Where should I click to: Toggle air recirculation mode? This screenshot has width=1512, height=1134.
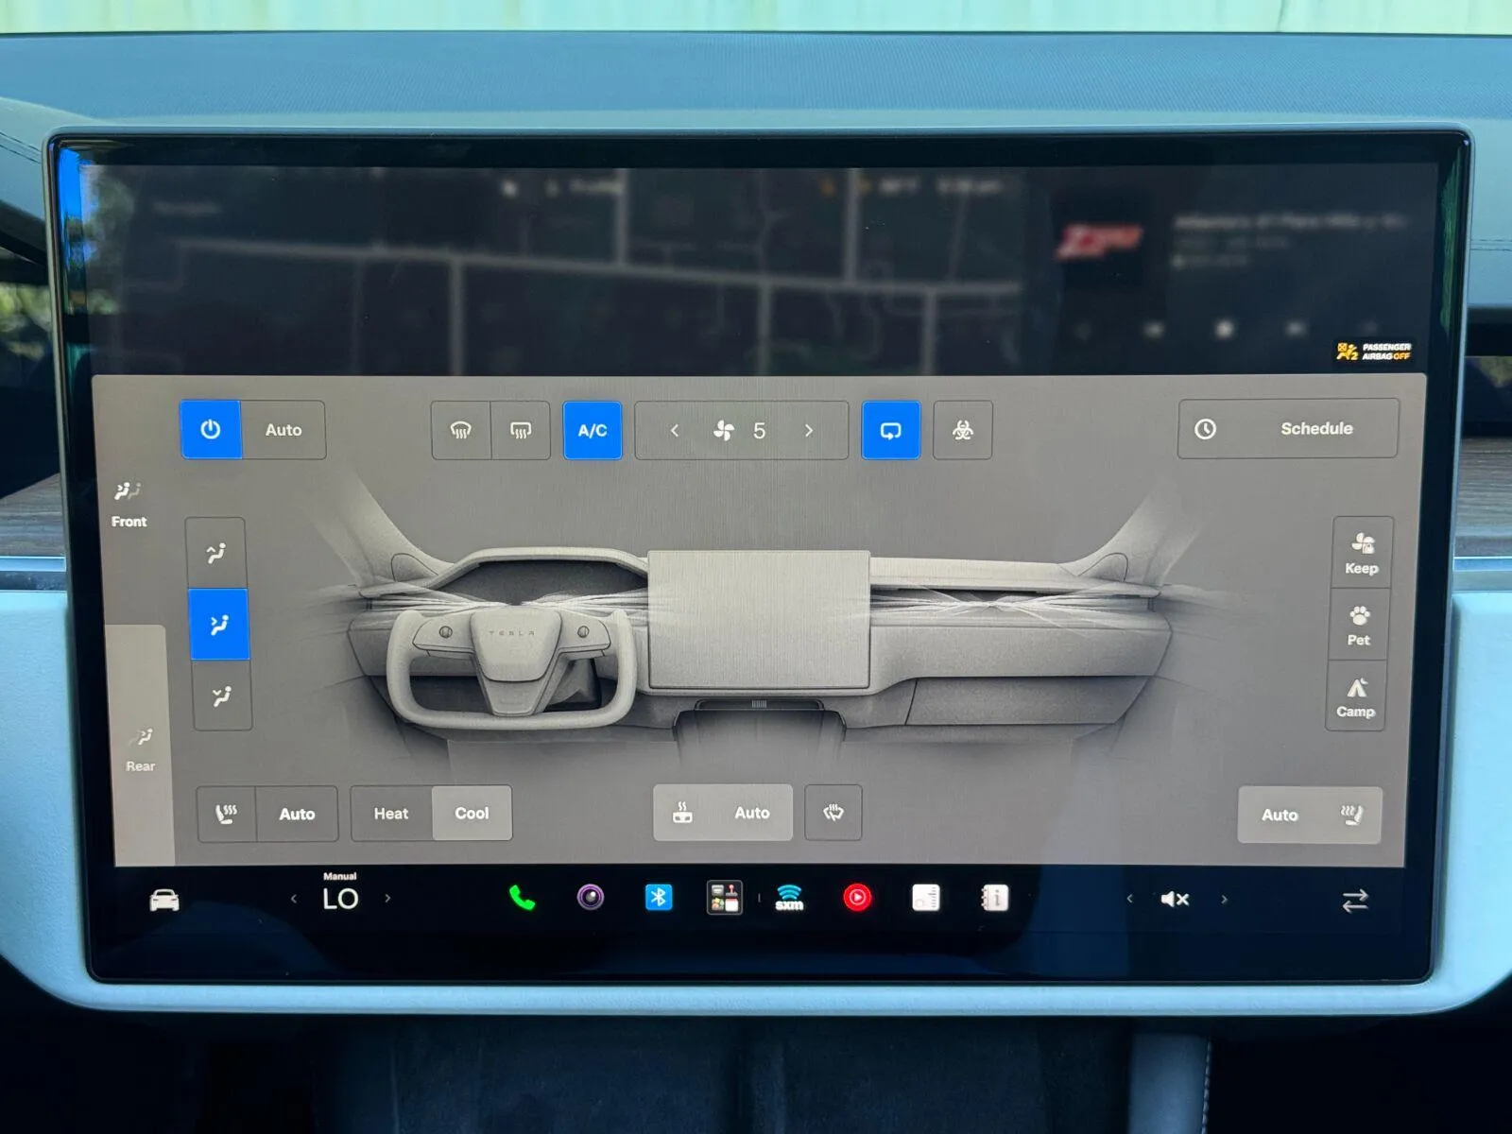[x=891, y=431]
